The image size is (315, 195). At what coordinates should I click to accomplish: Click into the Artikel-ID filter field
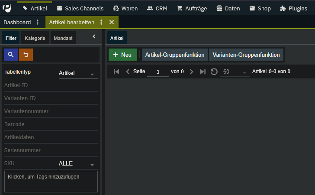[x=51, y=85]
